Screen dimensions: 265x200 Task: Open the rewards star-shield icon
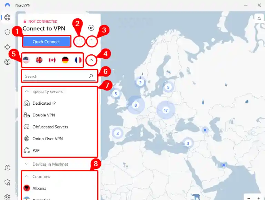pos(8,182)
